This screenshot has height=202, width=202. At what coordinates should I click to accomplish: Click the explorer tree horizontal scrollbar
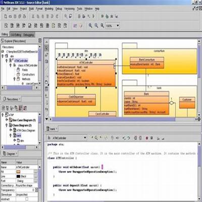click(20, 87)
